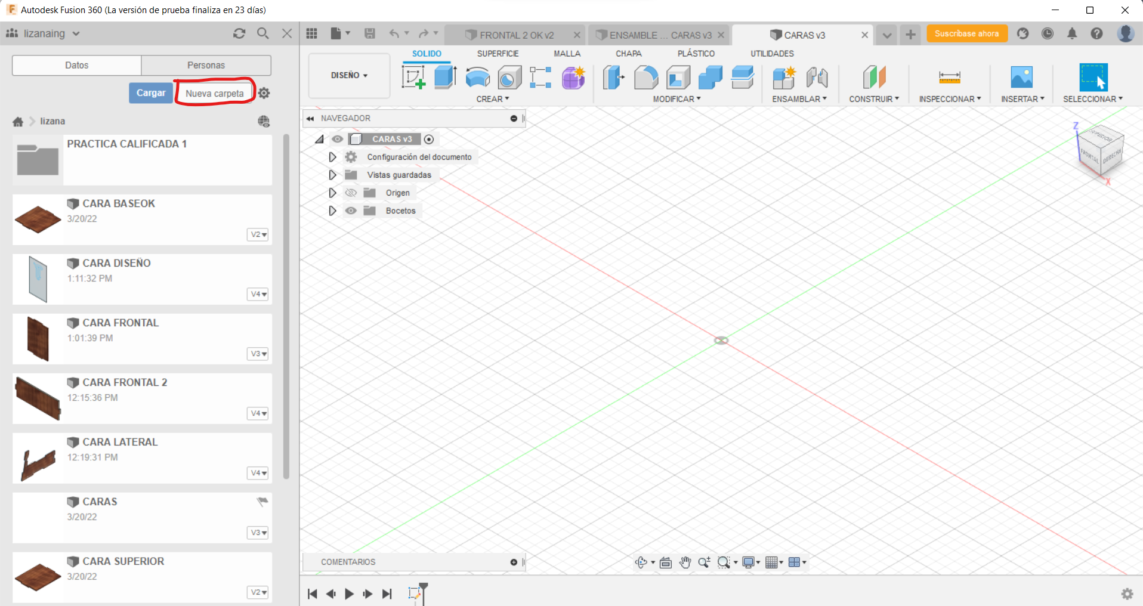1143x606 pixels.
Task: Activate the CARAS v3 component radio button
Action: tap(429, 139)
